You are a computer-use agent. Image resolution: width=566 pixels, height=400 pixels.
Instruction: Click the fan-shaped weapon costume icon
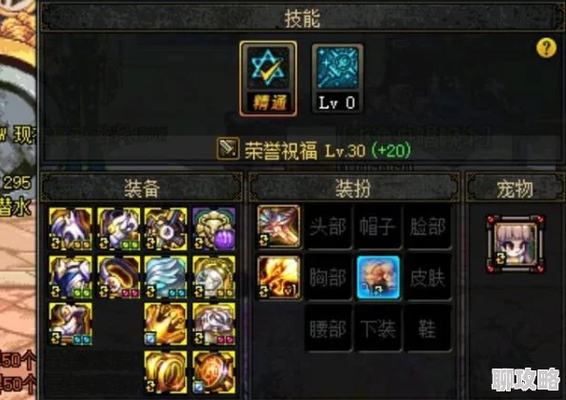(278, 227)
